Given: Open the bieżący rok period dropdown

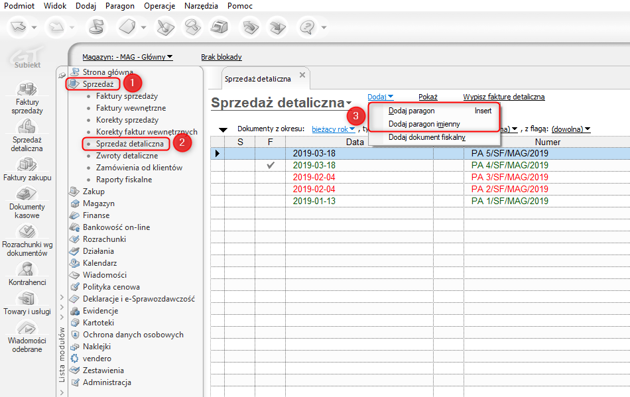Looking at the screenshot, I should 333,129.
